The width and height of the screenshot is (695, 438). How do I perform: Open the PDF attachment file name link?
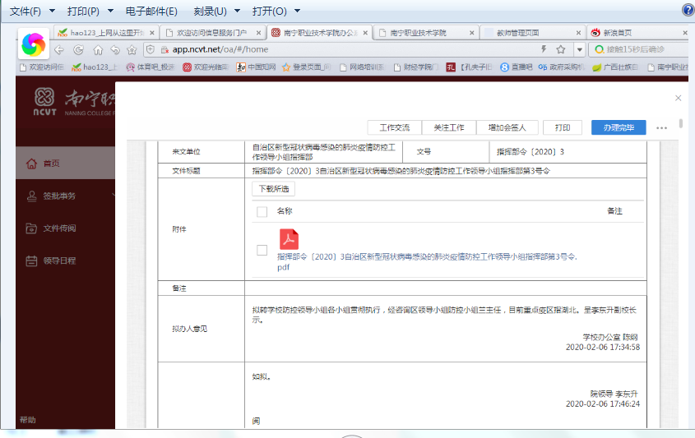[x=428, y=262]
